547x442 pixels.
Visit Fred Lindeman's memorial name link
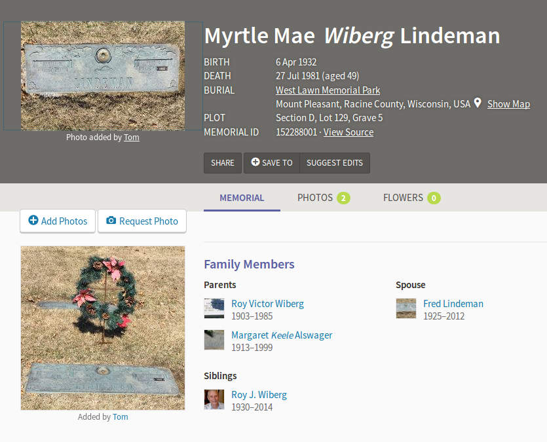click(453, 304)
